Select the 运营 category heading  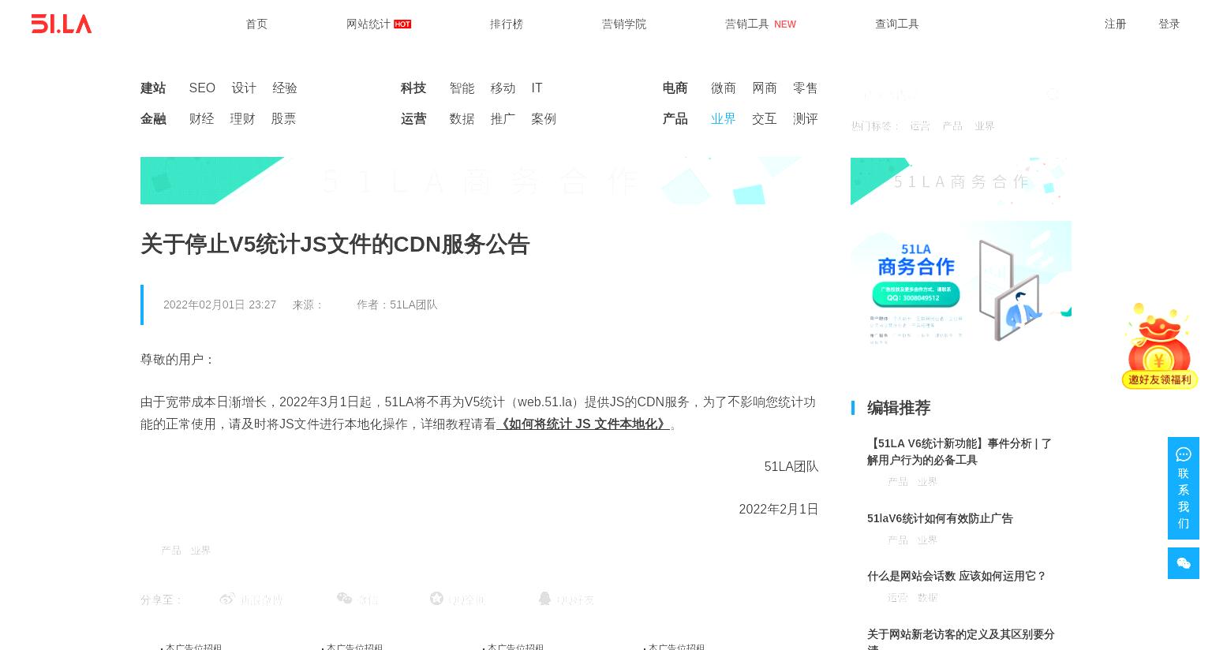click(413, 118)
